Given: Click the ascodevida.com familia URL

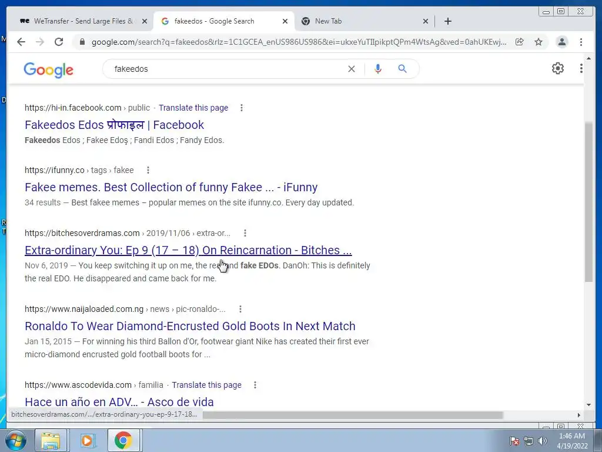Looking at the screenshot, I should click(x=93, y=385).
